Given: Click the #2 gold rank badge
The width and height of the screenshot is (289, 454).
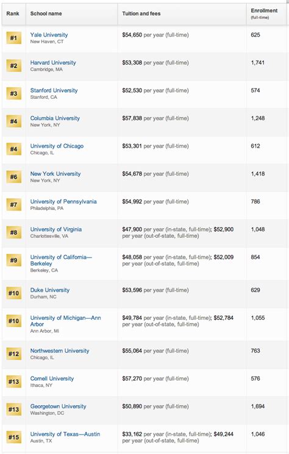Looking at the screenshot, I should [x=13, y=66].
